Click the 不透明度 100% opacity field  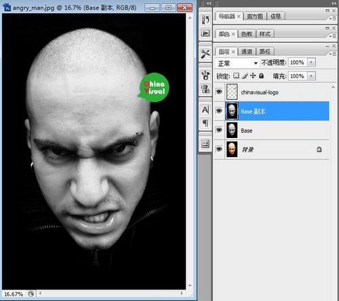[298, 63]
